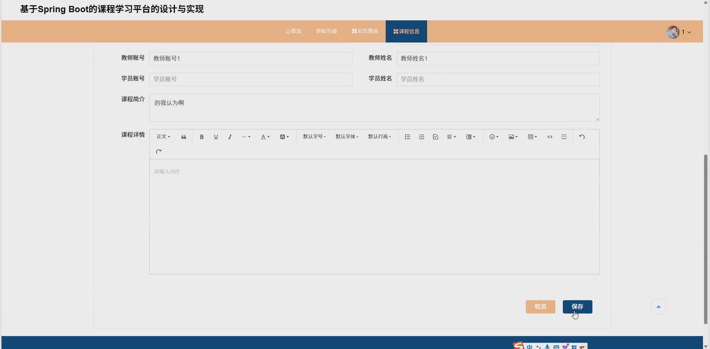Insert a blockquote in course details
This screenshot has width=710, height=349.
click(x=183, y=137)
